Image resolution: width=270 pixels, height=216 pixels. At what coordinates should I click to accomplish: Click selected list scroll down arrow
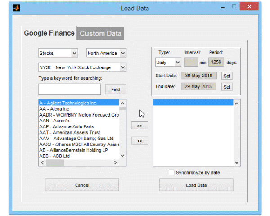(237, 162)
